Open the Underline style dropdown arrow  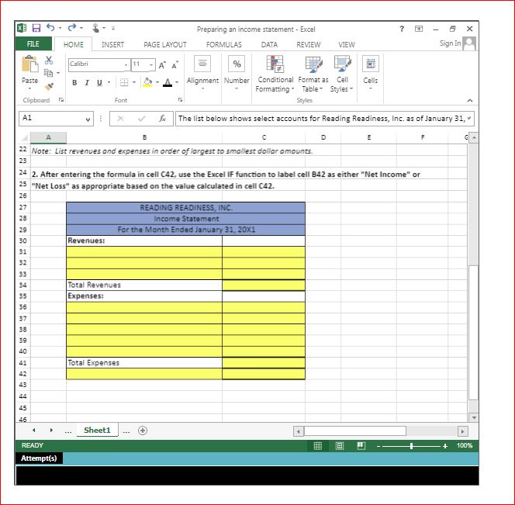pyautogui.click(x=109, y=82)
